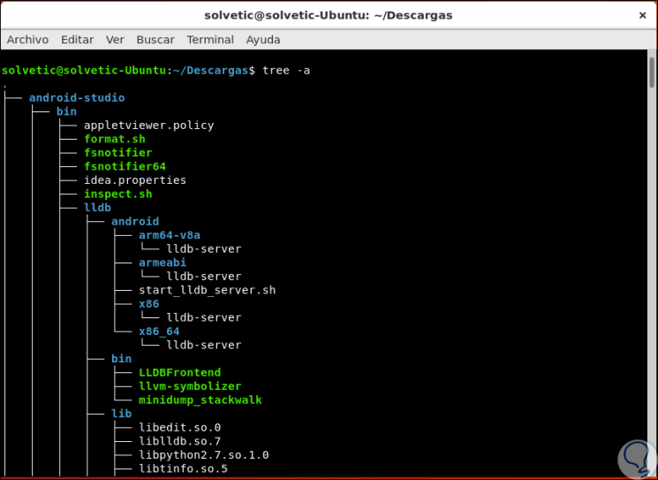Click the android-studio directory name

click(77, 98)
